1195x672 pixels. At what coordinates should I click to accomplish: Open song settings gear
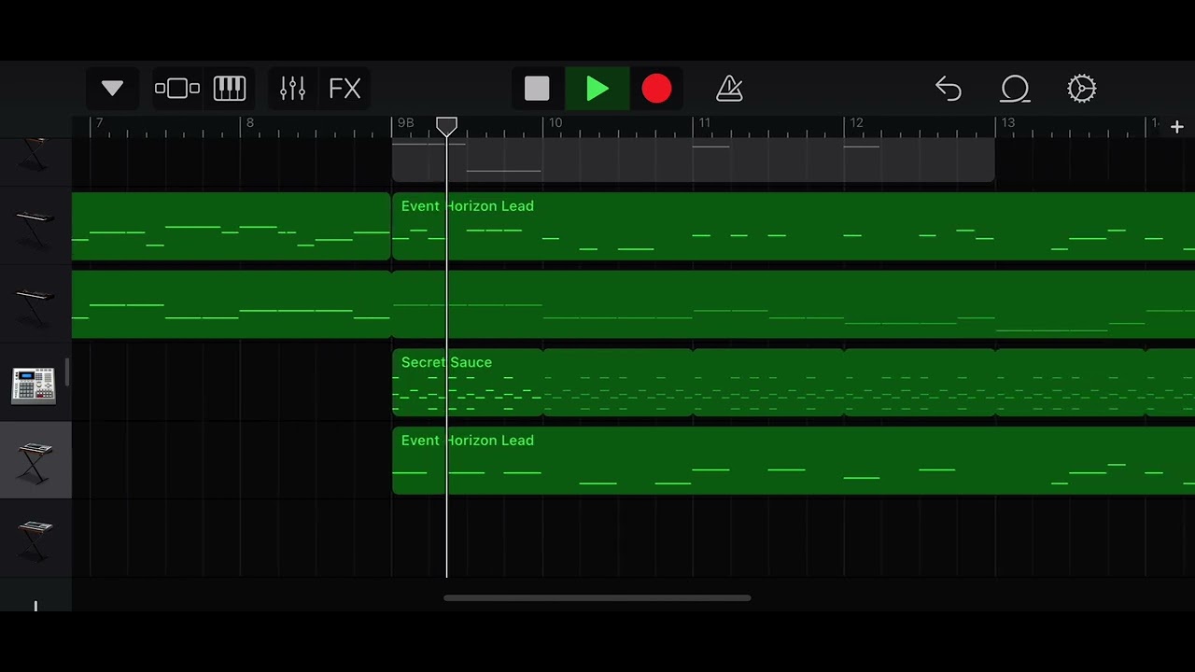[1081, 89]
